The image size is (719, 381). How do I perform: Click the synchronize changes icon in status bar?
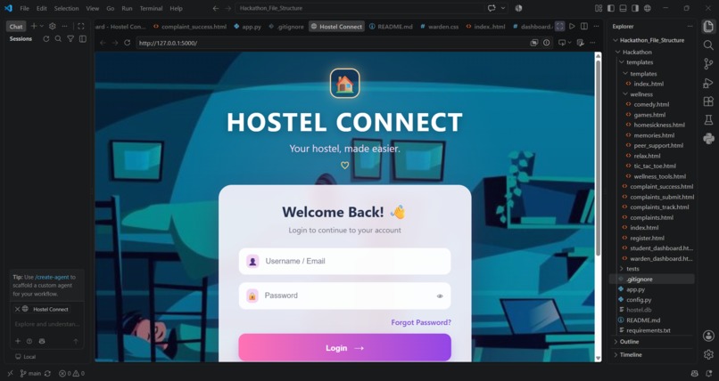[47, 374]
